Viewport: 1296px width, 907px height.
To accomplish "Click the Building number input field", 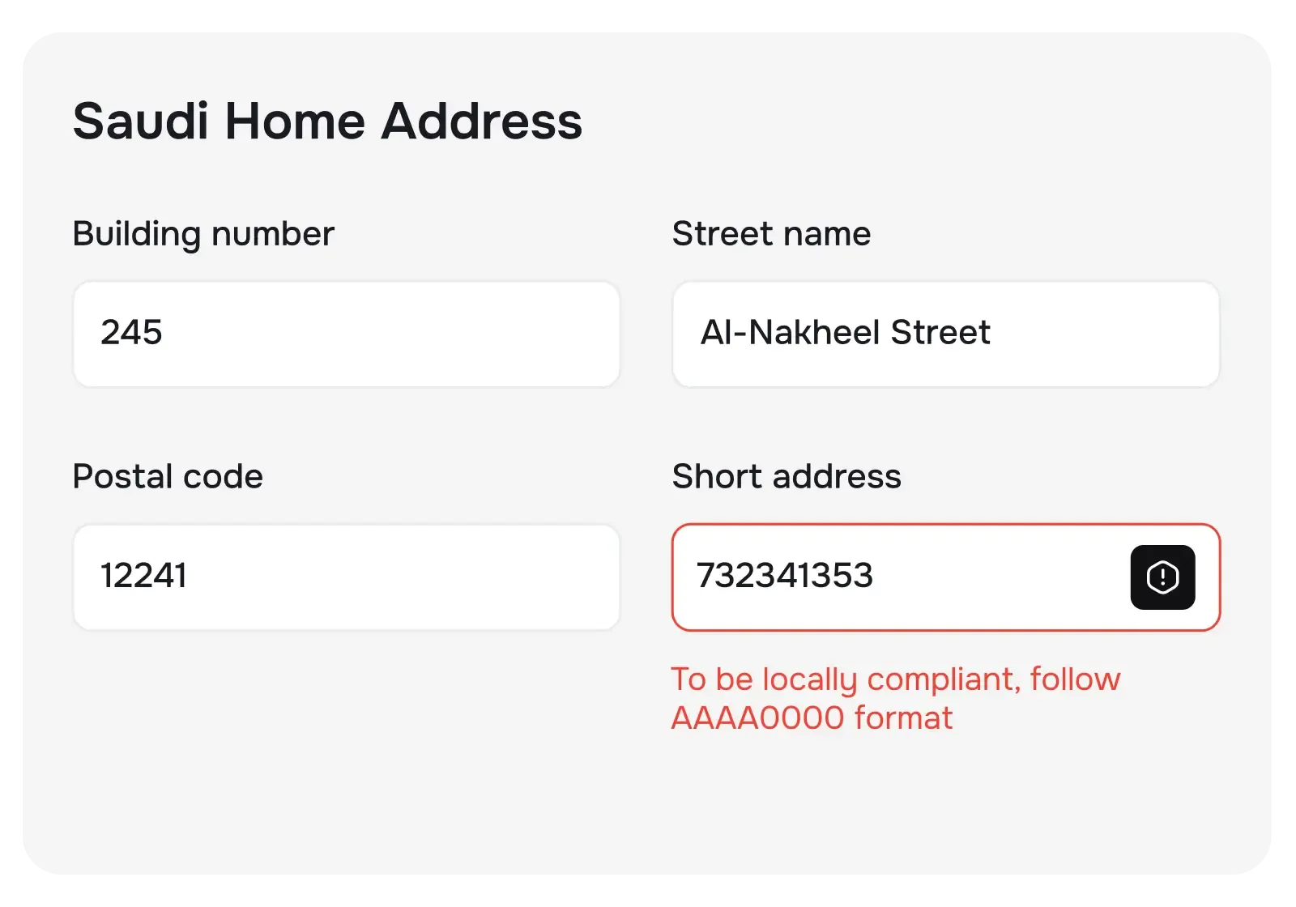I will pos(347,334).
